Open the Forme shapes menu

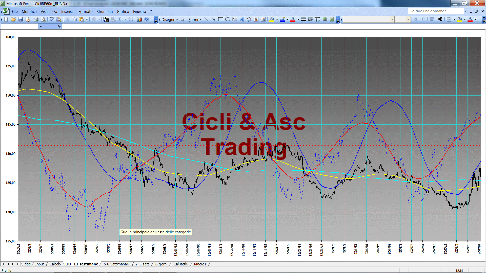(x=195, y=19)
